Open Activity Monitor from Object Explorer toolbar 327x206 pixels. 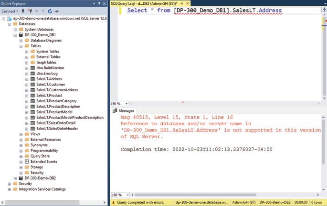tap(57, 11)
